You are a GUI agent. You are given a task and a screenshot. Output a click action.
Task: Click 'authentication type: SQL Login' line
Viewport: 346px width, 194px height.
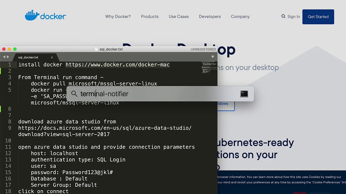pos(78,160)
